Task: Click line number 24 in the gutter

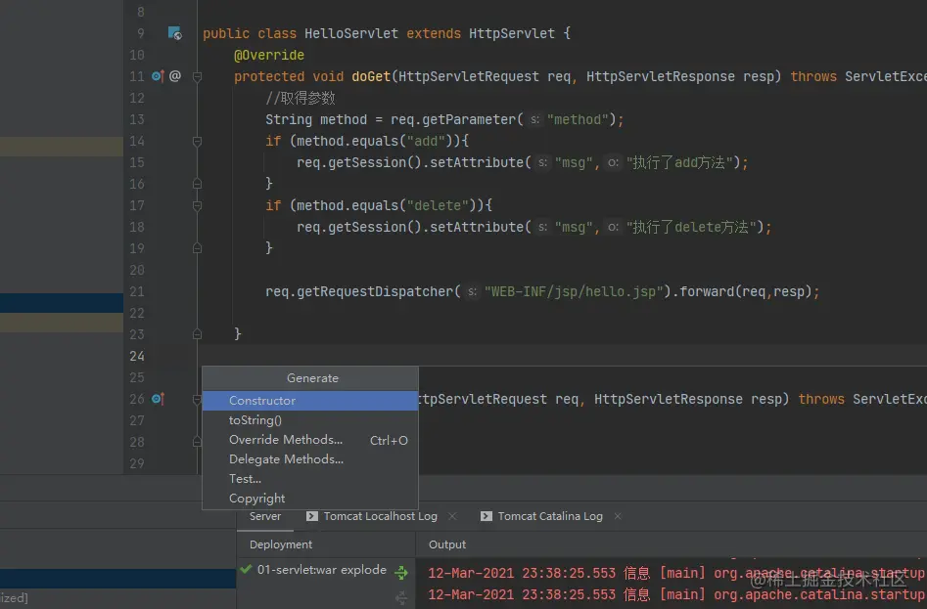Action: pos(137,356)
